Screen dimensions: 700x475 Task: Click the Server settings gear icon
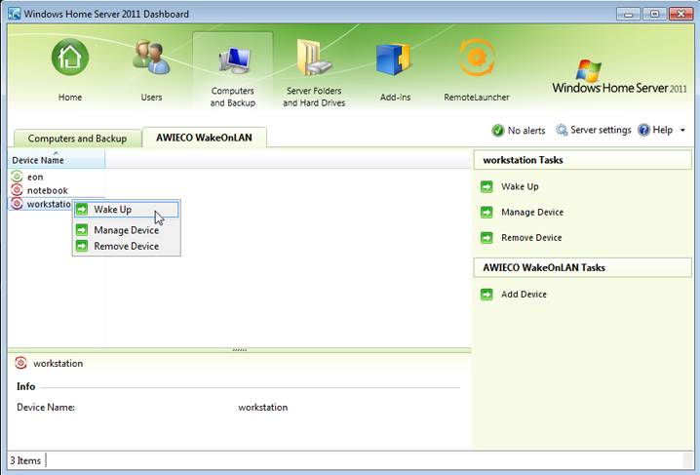click(x=562, y=130)
